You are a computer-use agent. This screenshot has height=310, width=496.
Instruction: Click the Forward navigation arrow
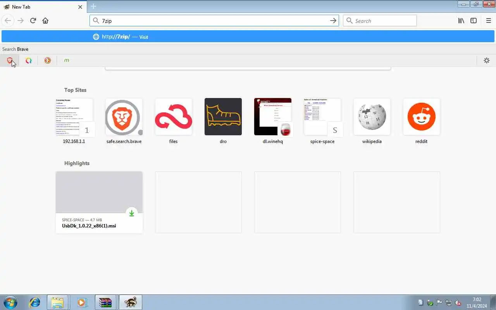point(21,21)
